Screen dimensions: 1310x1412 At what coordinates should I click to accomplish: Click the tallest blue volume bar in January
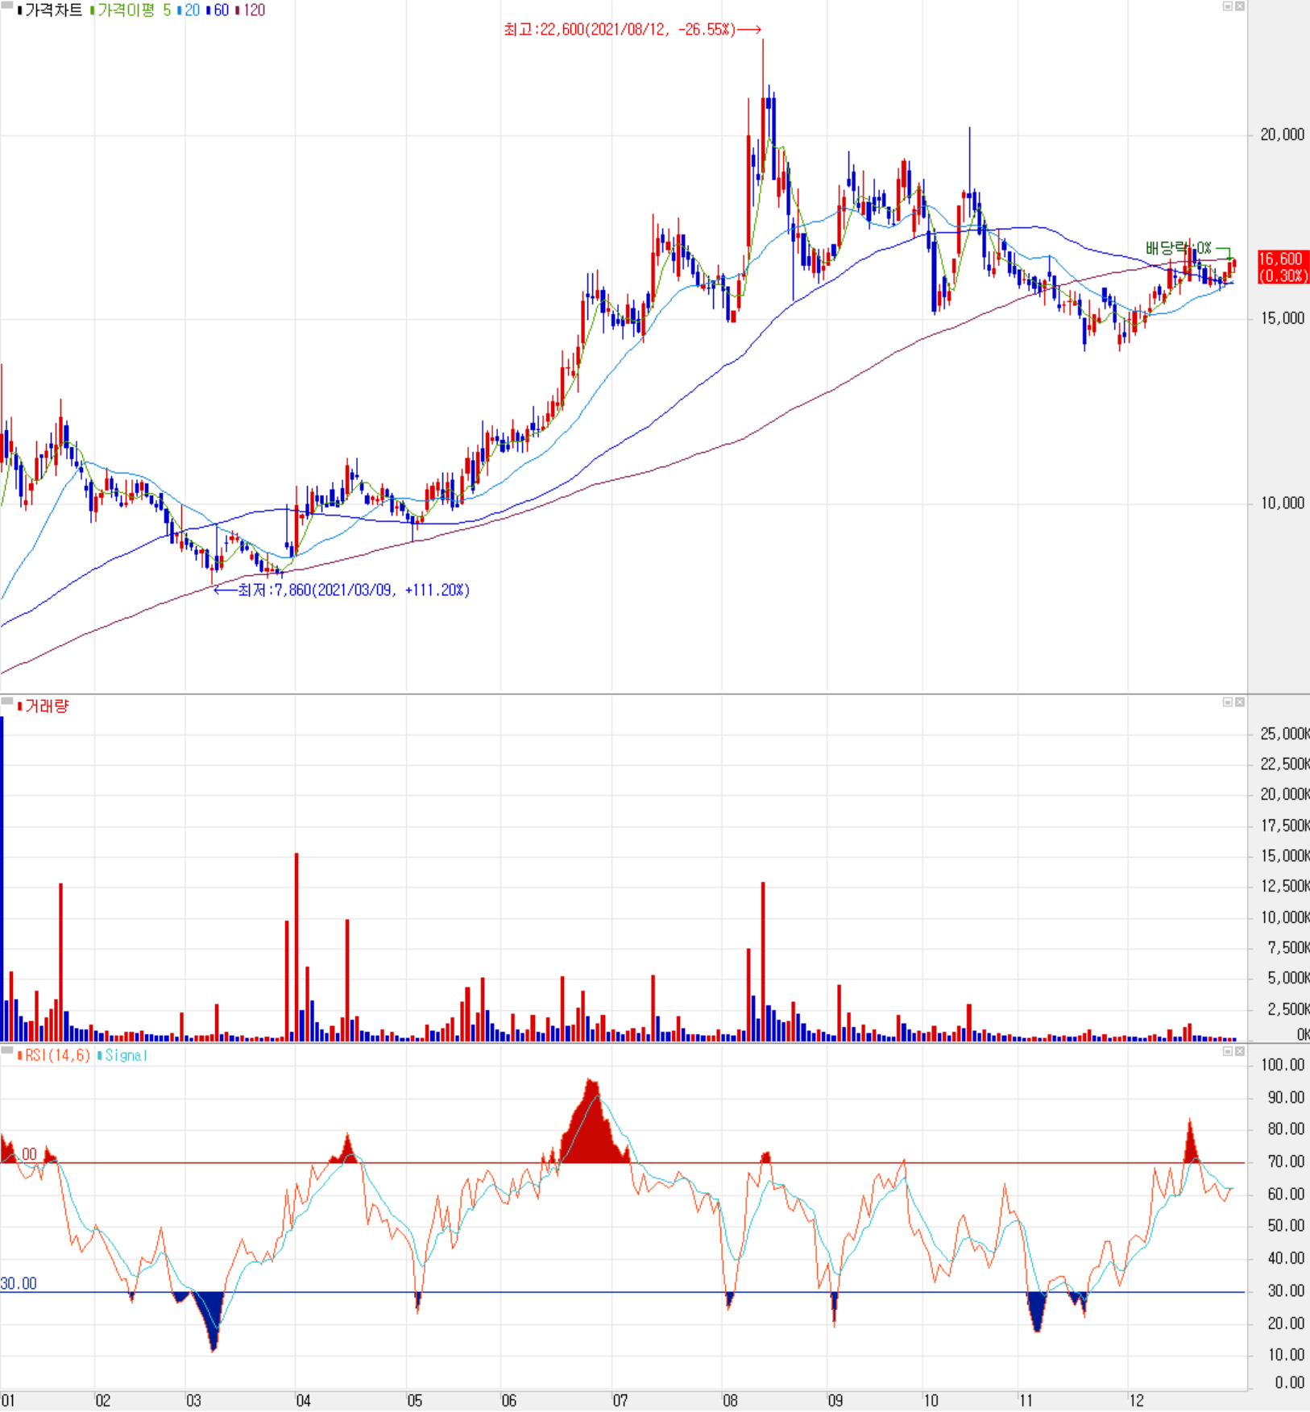pyautogui.click(x=2, y=878)
